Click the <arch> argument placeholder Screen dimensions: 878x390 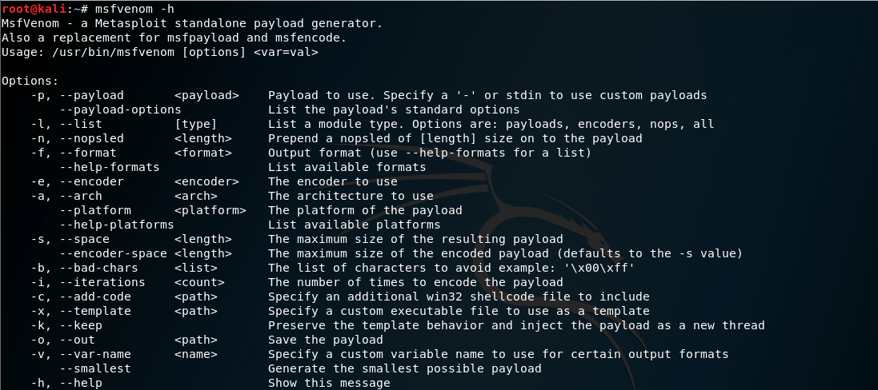[x=196, y=196]
